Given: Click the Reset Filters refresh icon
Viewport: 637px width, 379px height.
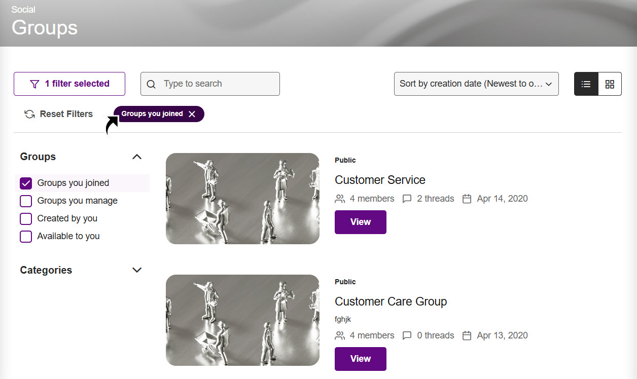Looking at the screenshot, I should click(x=29, y=114).
